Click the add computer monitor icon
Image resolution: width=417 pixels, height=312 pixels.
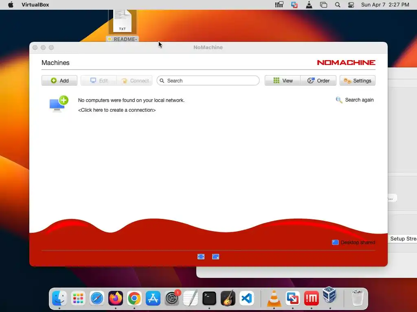pos(59,104)
